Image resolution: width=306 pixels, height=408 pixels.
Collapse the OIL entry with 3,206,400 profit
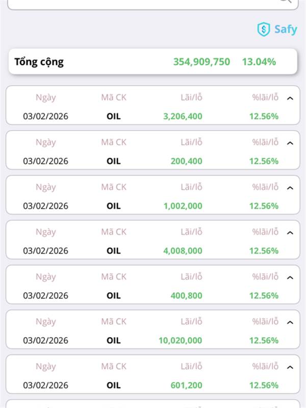290,98
